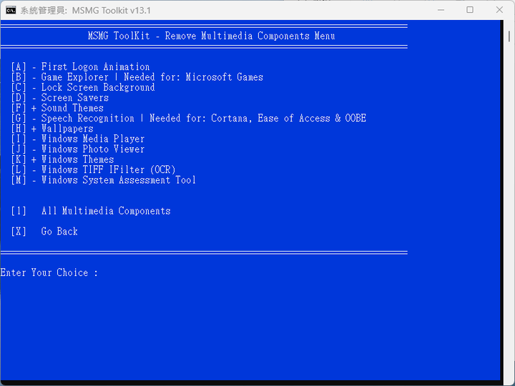Image resolution: width=515 pixels, height=386 pixels.
Task: Click the '[K] + Windows Themes' entry
Action: click(62, 159)
